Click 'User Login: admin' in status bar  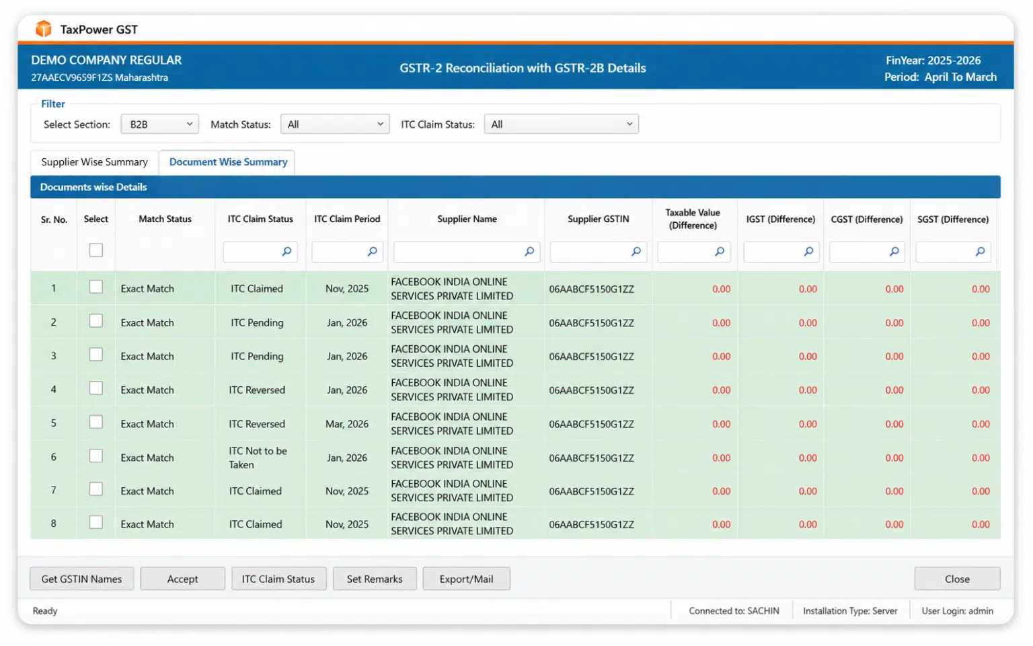pyautogui.click(x=957, y=612)
